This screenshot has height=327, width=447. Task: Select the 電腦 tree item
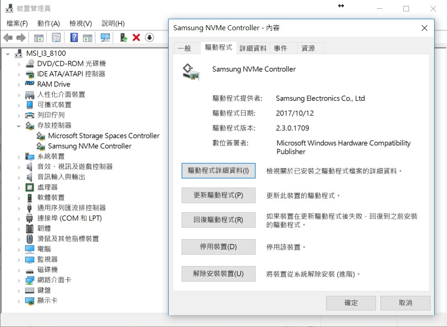[x=44, y=249]
